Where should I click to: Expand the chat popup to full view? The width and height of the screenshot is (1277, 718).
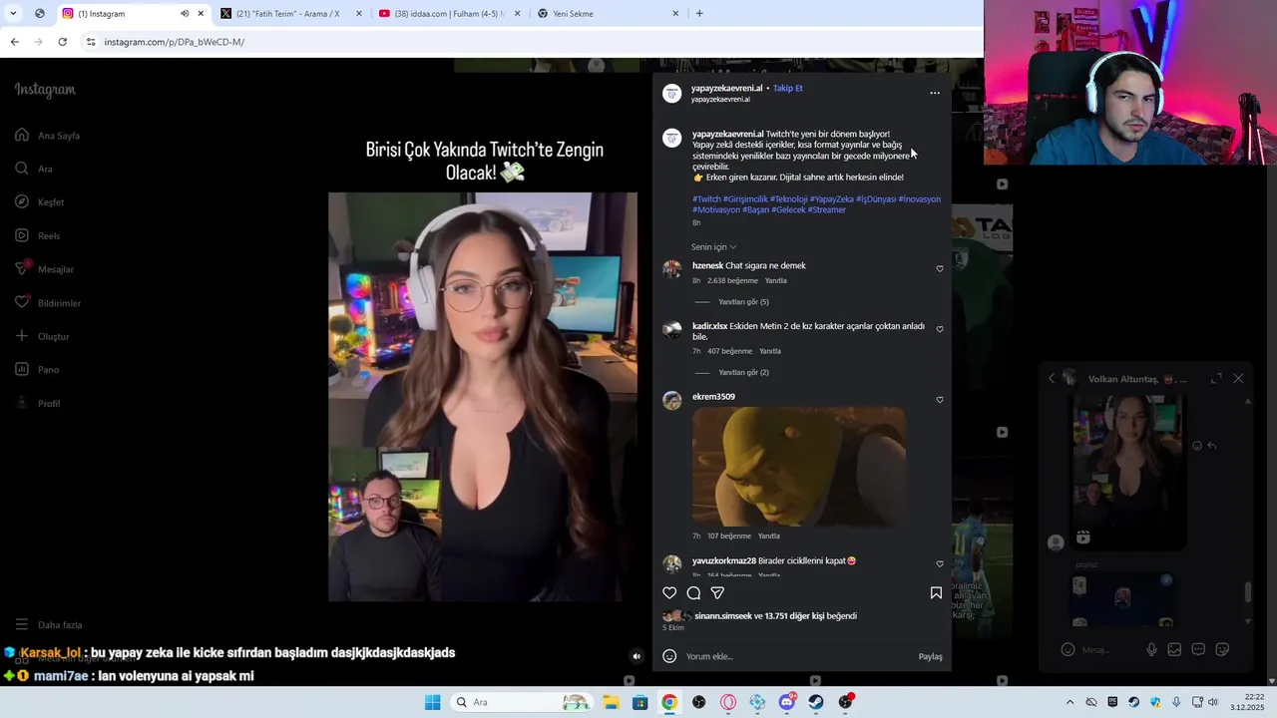(x=1216, y=379)
